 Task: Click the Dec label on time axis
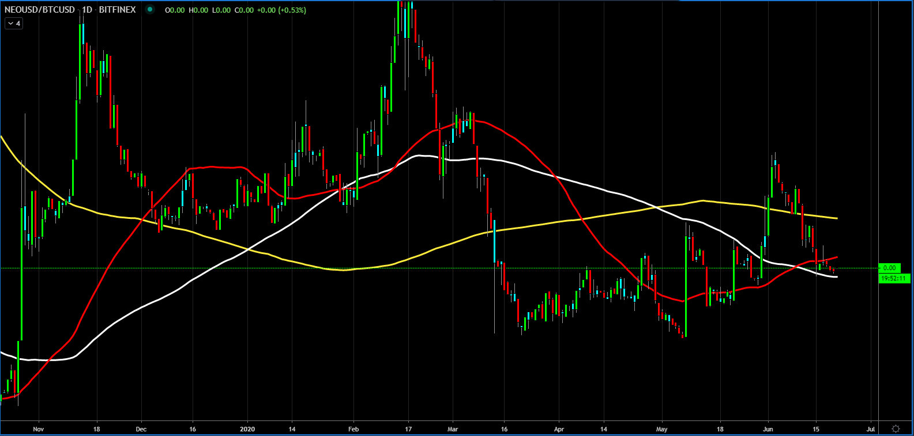pyautogui.click(x=141, y=429)
